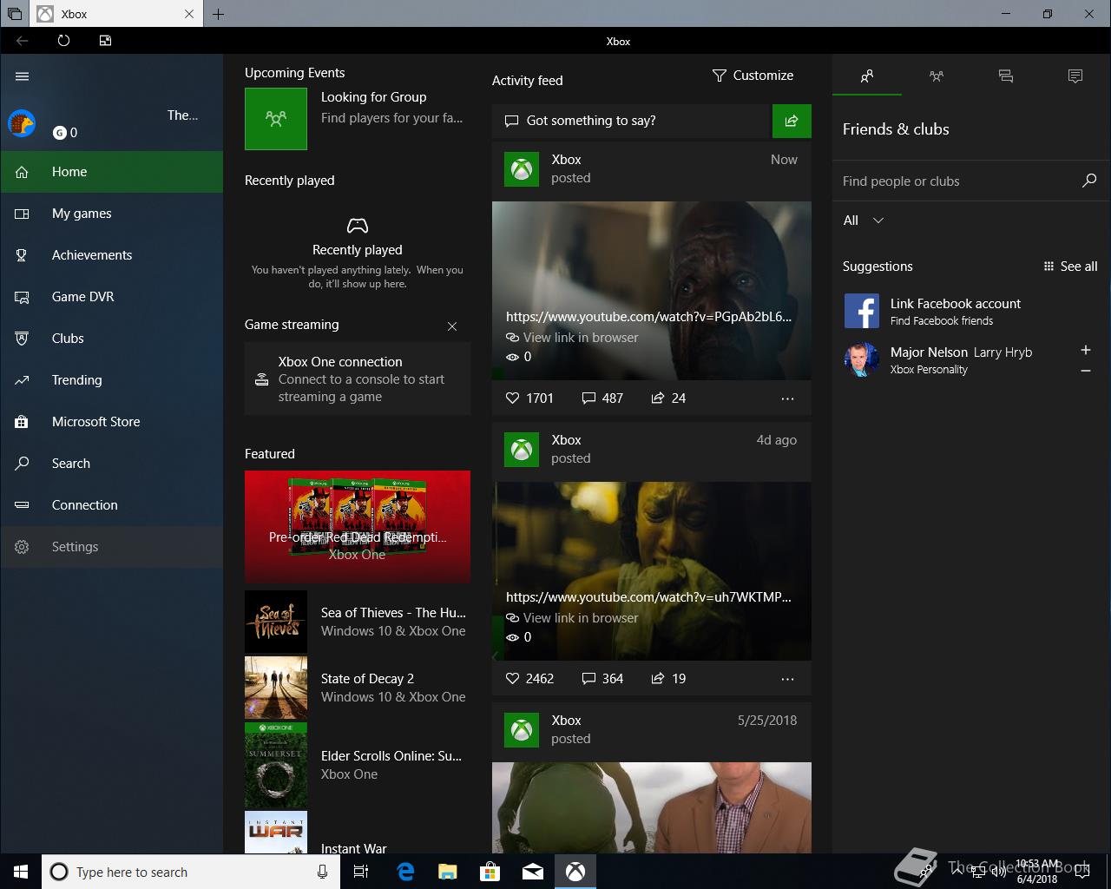Viewport: 1111px width, 889px height.
Task: Open File Explorer from taskbar
Action: tap(448, 872)
